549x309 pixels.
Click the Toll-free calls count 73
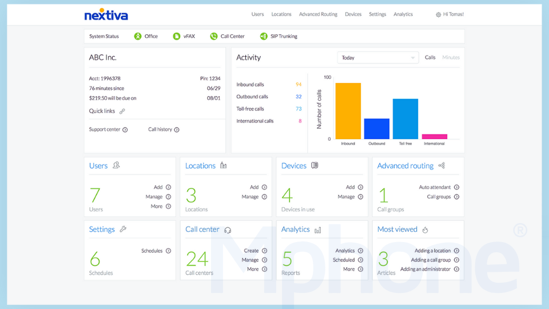click(x=299, y=109)
